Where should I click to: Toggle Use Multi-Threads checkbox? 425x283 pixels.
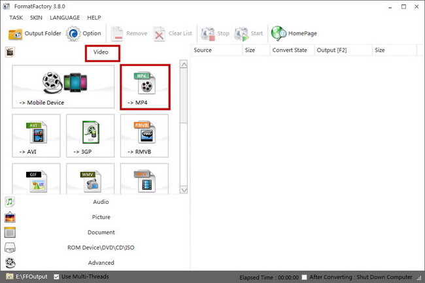coord(57,277)
